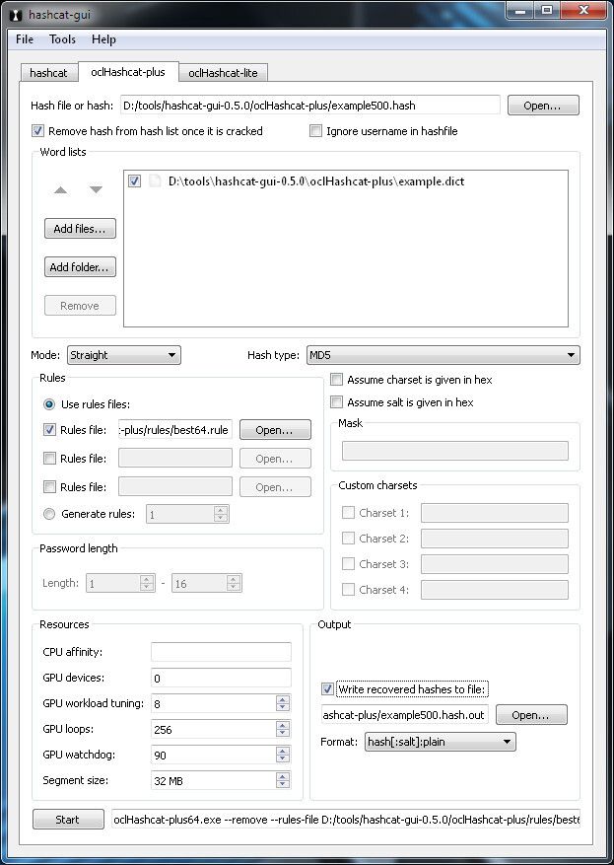614x865 pixels.
Task: Open the Tools menu
Action: click(62, 39)
